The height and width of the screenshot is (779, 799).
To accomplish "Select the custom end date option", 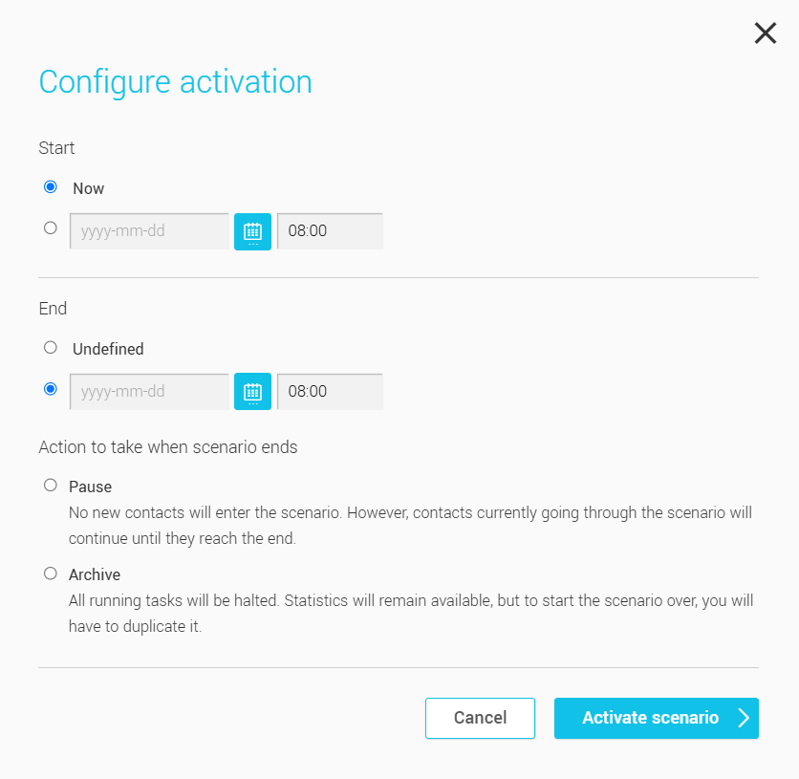I will [50, 387].
